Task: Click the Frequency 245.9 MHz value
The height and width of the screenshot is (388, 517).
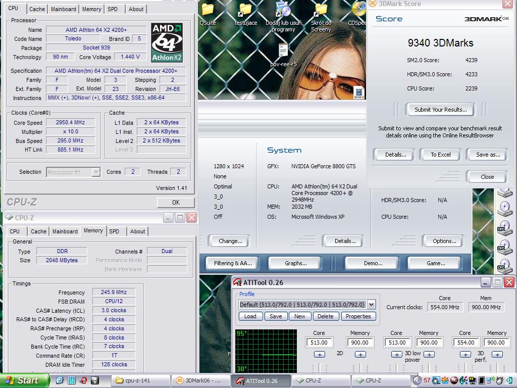Action: coord(114,292)
